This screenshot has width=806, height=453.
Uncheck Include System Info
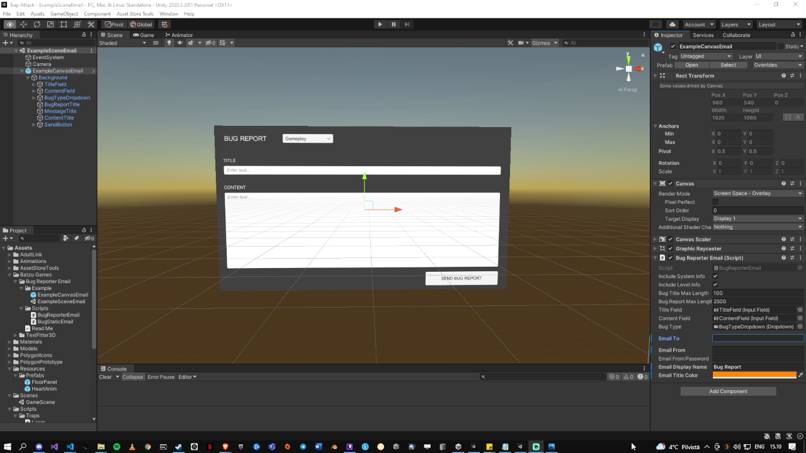(715, 276)
